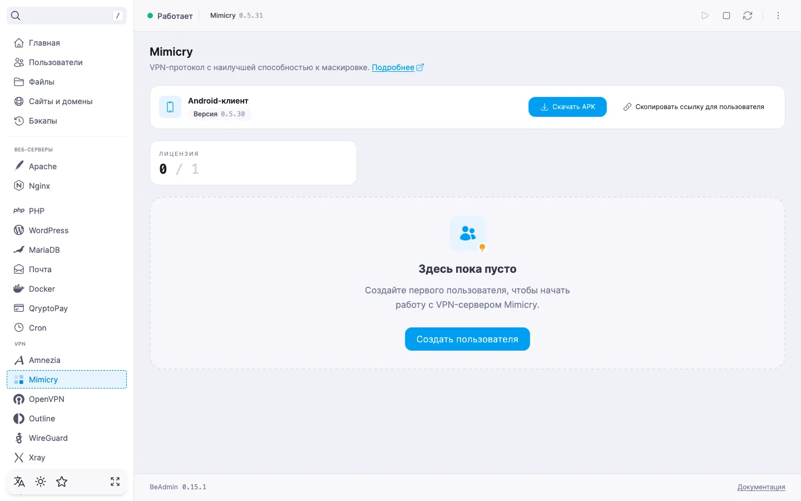The height and width of the screenshot is (501, 801).
Task: Stop the Mimicry service with square icon
Action: [726, 16]
